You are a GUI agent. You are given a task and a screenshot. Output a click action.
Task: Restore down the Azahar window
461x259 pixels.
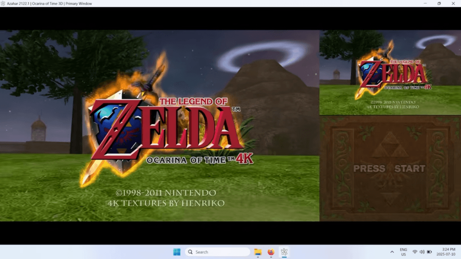pos(439,4)
